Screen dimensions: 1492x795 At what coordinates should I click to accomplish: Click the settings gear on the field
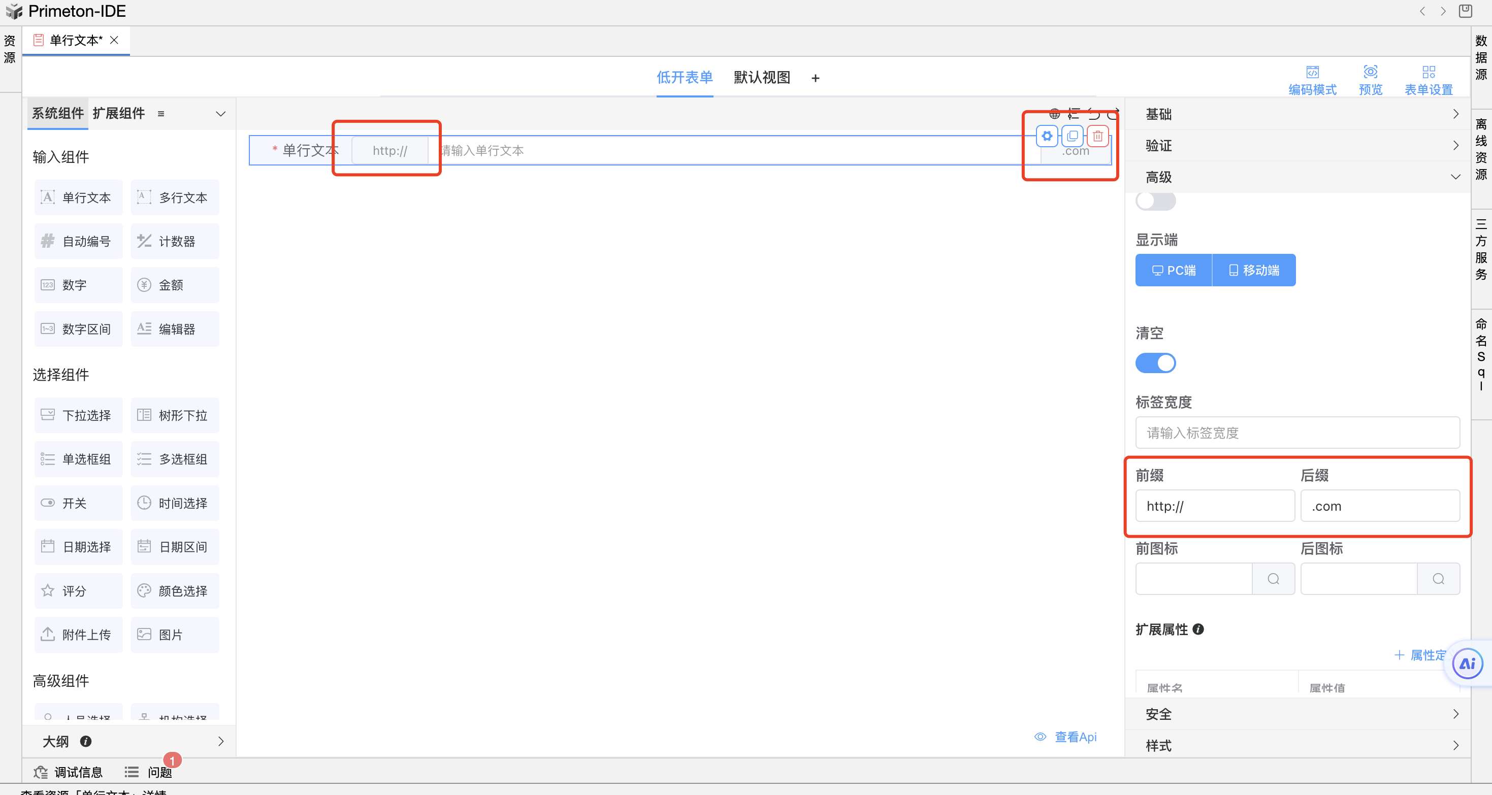[1047, 136]
